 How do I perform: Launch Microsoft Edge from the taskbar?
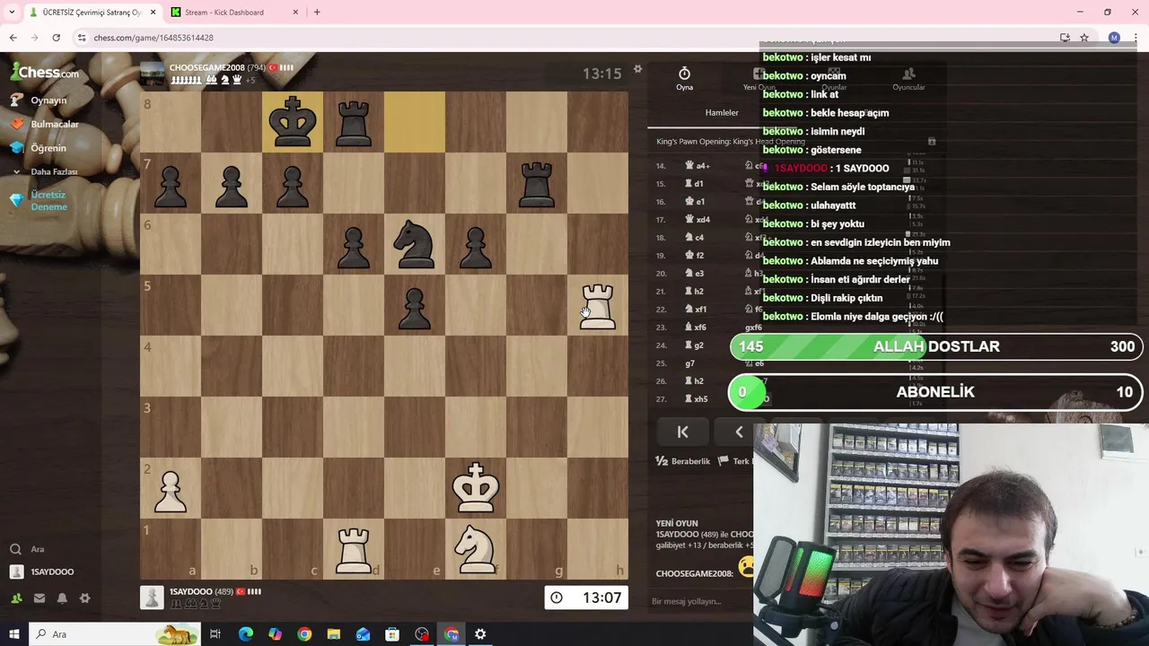246,634
